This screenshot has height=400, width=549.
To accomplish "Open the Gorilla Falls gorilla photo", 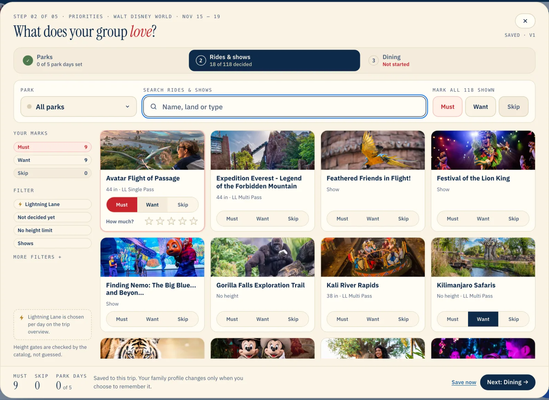I will pyautogui.click(x=262, y=257).
